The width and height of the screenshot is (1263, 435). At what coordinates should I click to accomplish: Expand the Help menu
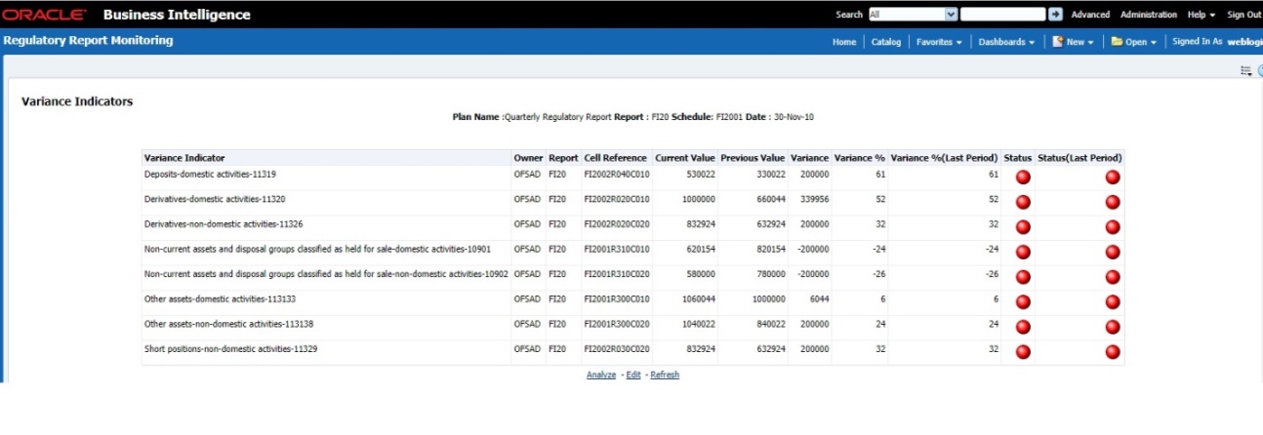(x=1201, y=15)
